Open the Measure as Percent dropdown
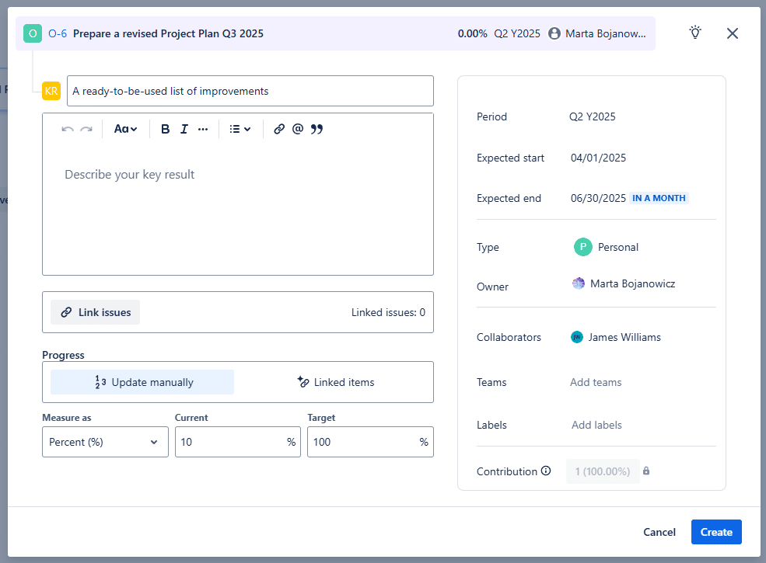 tap(105, 442)
